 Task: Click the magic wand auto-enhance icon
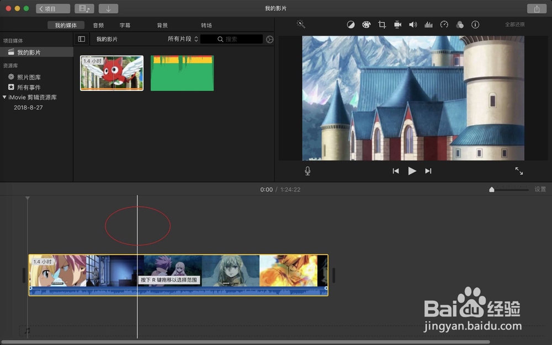point(301,24)
